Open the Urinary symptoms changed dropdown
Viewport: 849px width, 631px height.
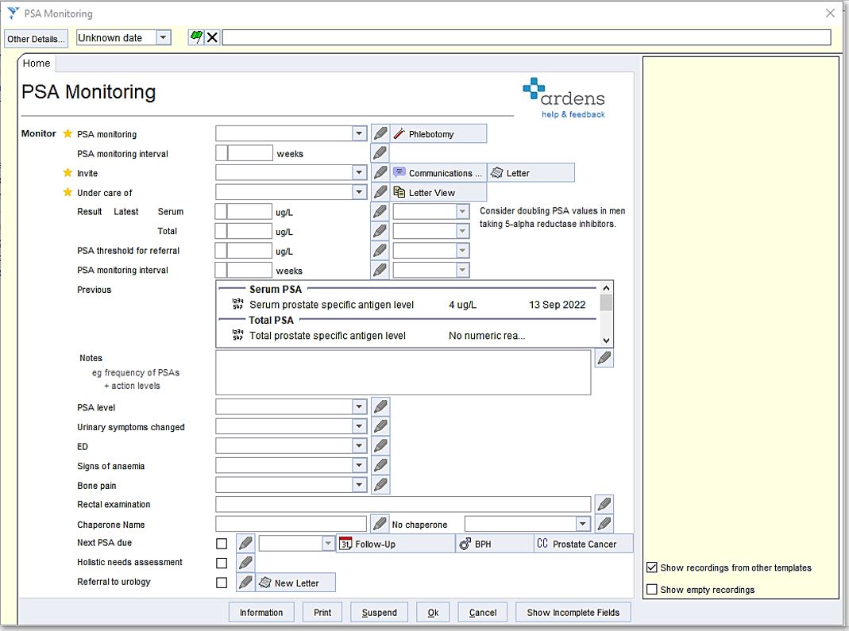point(359,426)
